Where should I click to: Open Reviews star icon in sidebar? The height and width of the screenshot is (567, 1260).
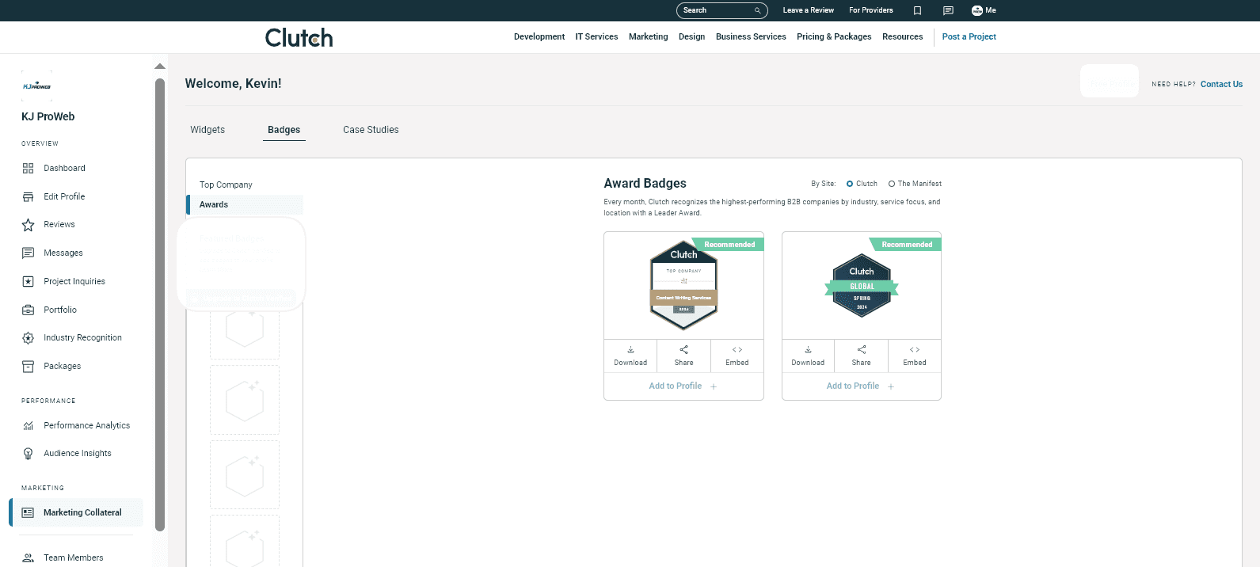[29, 225]
